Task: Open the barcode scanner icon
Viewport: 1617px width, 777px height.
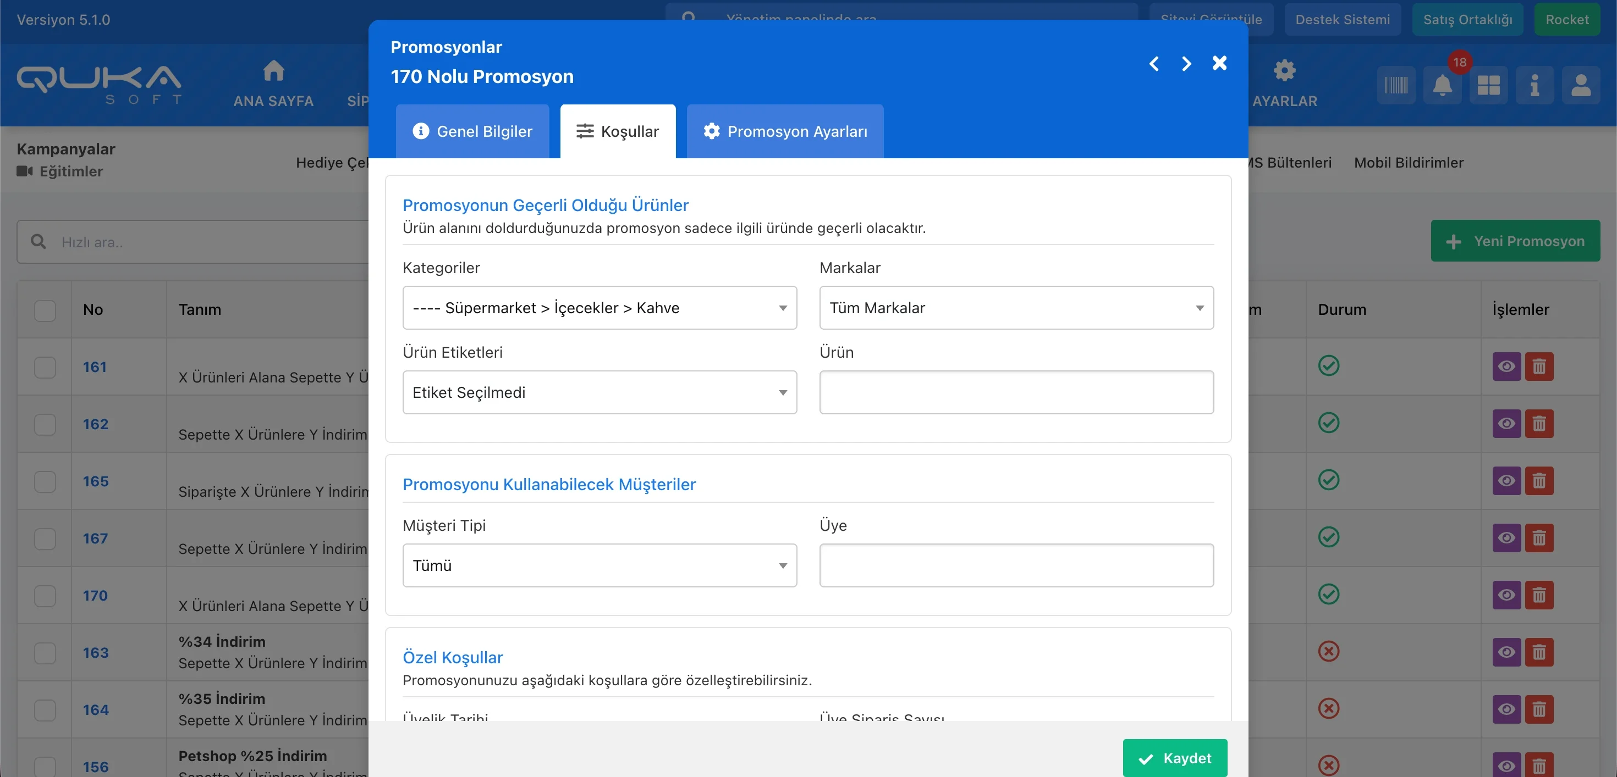Action: point(1396,85)
